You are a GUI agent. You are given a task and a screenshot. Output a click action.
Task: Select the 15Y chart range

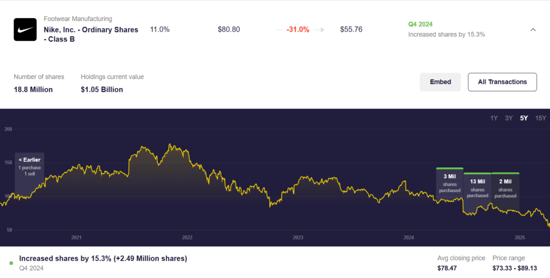point(540,118)
